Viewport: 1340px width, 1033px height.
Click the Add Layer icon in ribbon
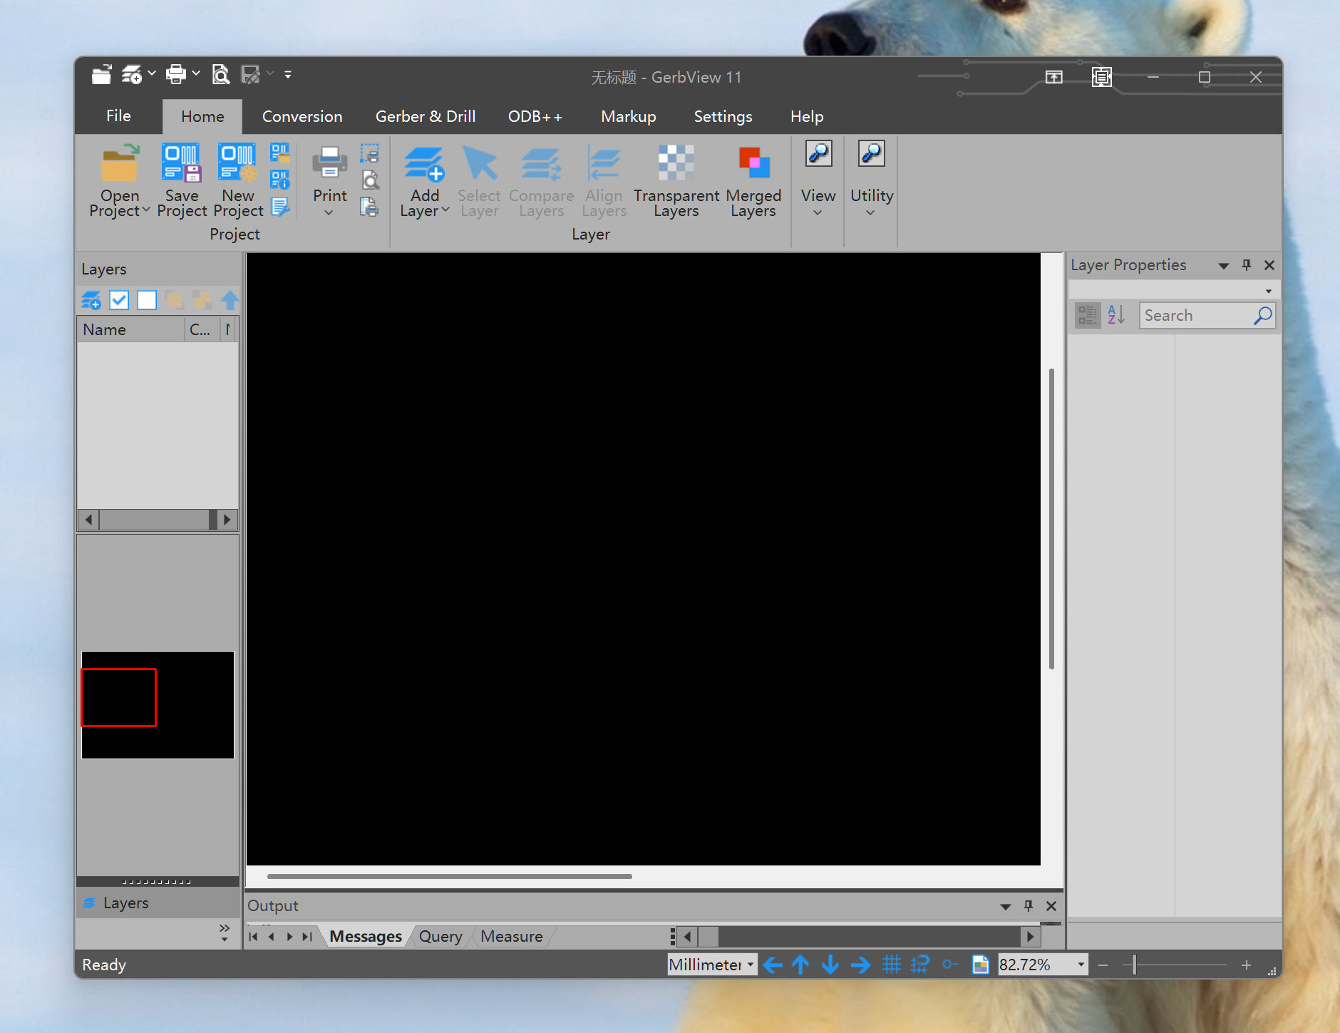coord(424,163)
